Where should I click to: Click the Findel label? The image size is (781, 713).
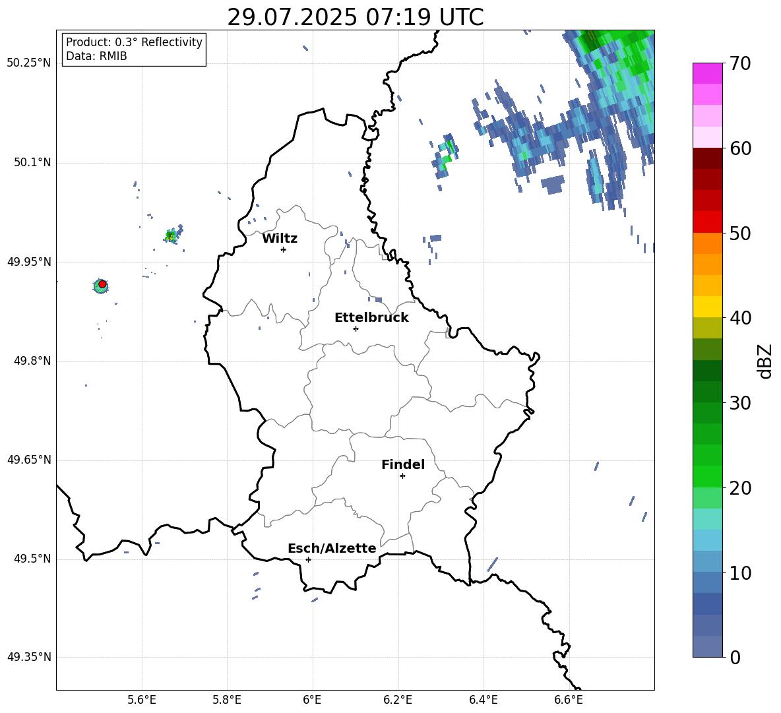[x=403, y=464]
